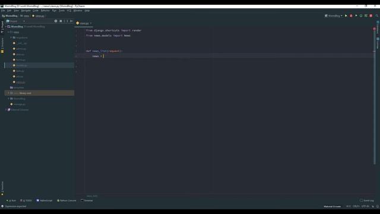Image resolution: width=380 pixels, height=214 pixels.
Task: Open run configuration WsmsBlog dropdown
Action: click(x=334, y=16)
